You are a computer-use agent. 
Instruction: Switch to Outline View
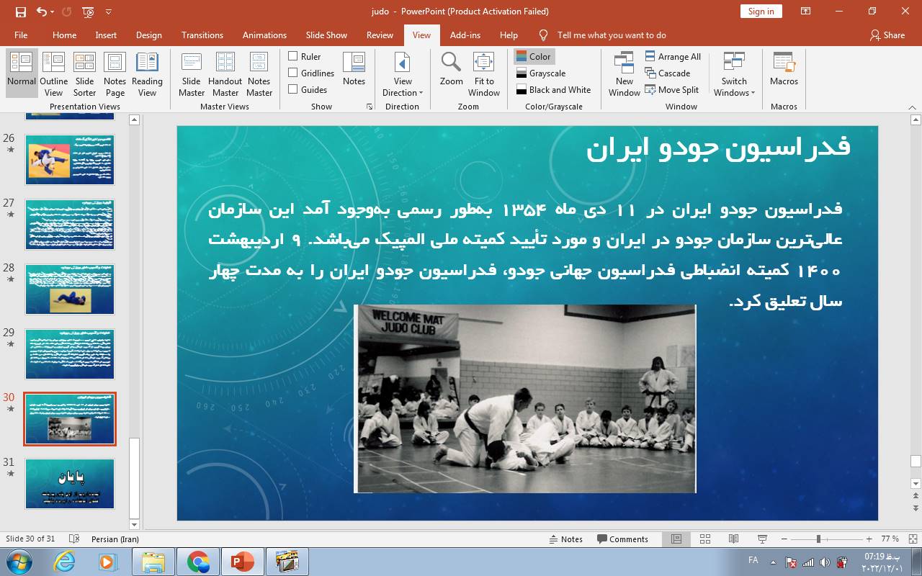click(53, 74)
